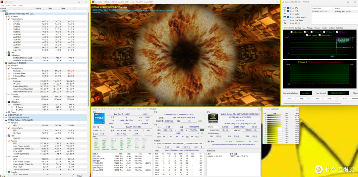Image resolution: width=358 pixels, height=177 pixels.
Task: Click Stop button in stability test
Action: [301, 98]
